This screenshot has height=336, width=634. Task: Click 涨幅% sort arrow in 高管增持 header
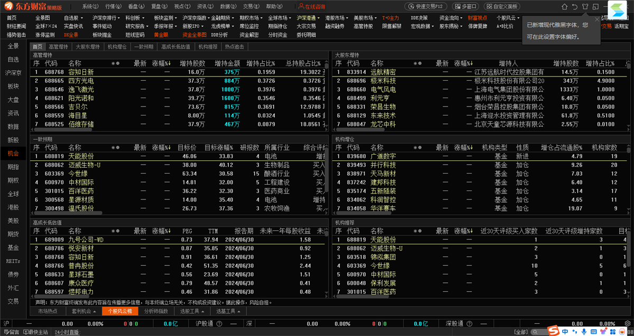coord(169,63)
